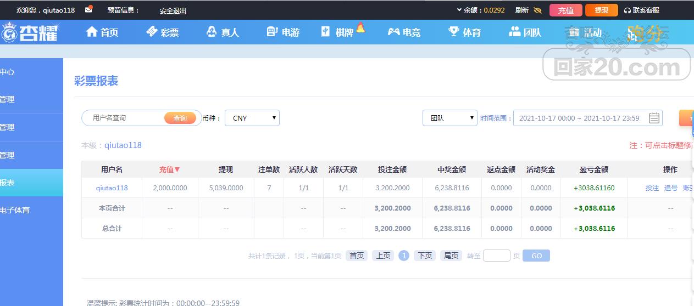
Task: Open the 团队 team menu
Action: point(525,32)
